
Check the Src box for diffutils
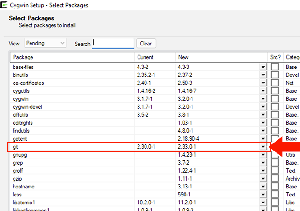click(x=275, y=115)
